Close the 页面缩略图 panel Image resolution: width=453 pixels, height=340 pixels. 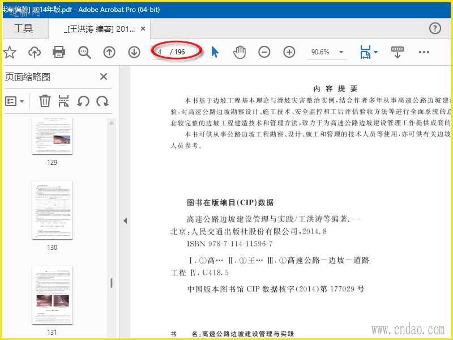click(x=104, y=76)
